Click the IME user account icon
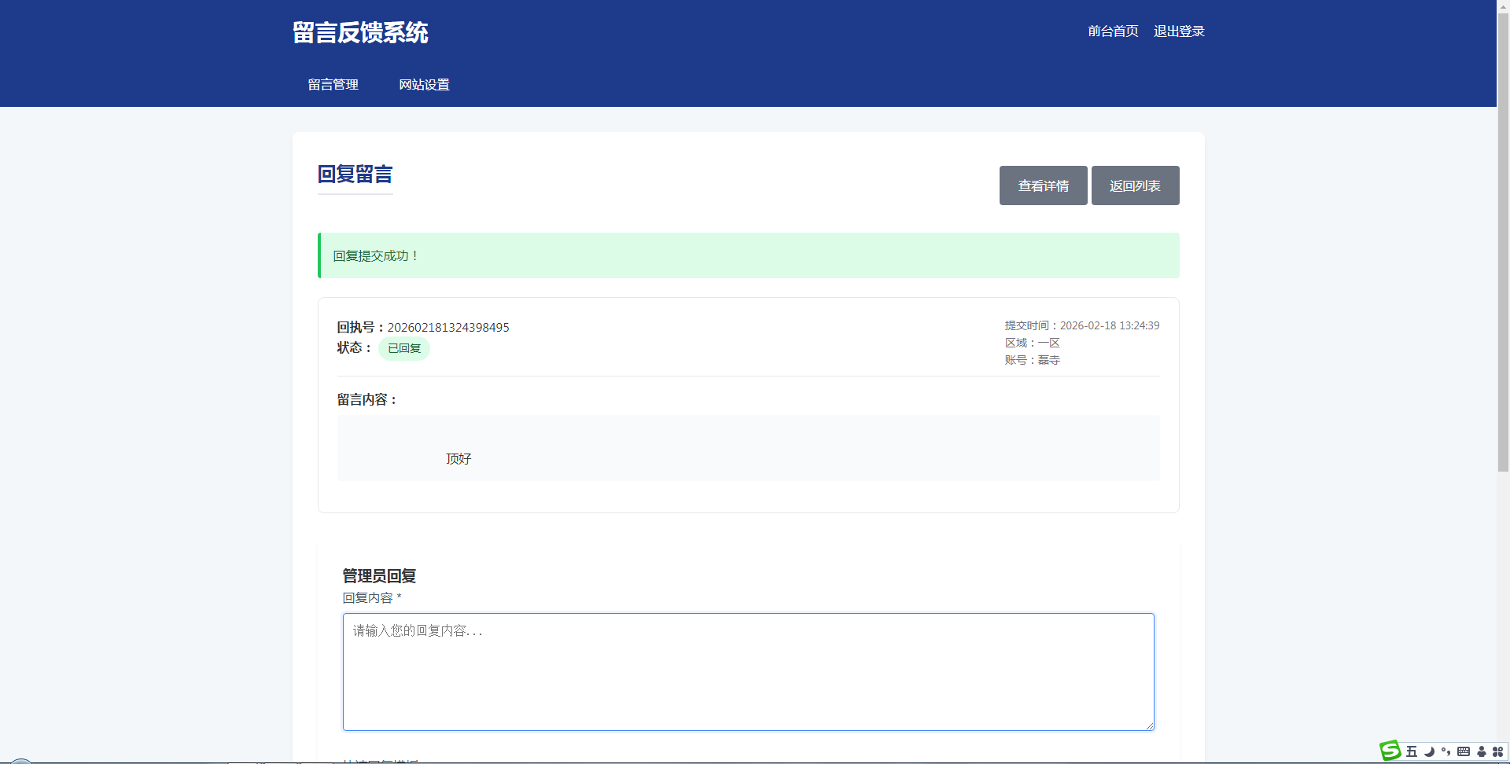This screenshot has height=764, width=1510. tap(1482, 751)
